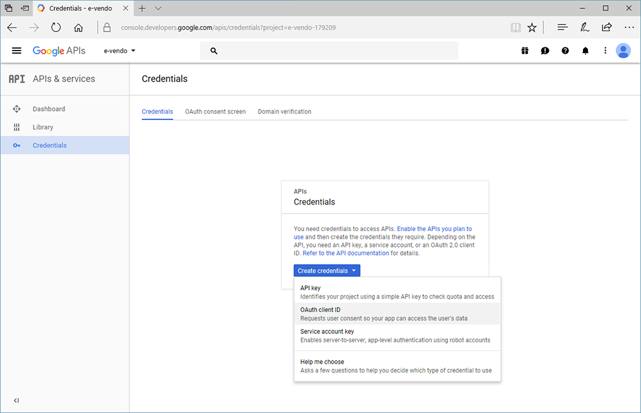The height and width of the screenshot is (413, 641).
Task: Click the browser forward arrow
Action: [34, 28]
